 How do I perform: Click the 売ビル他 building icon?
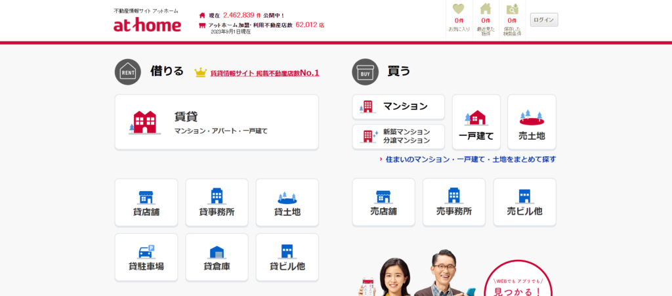pos(524,197)
